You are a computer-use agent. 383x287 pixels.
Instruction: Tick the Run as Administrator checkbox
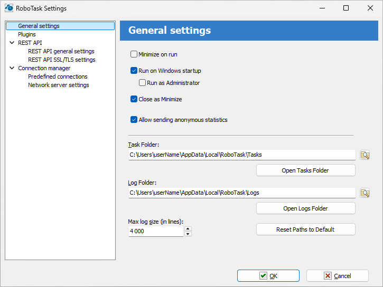coord(142,83)
